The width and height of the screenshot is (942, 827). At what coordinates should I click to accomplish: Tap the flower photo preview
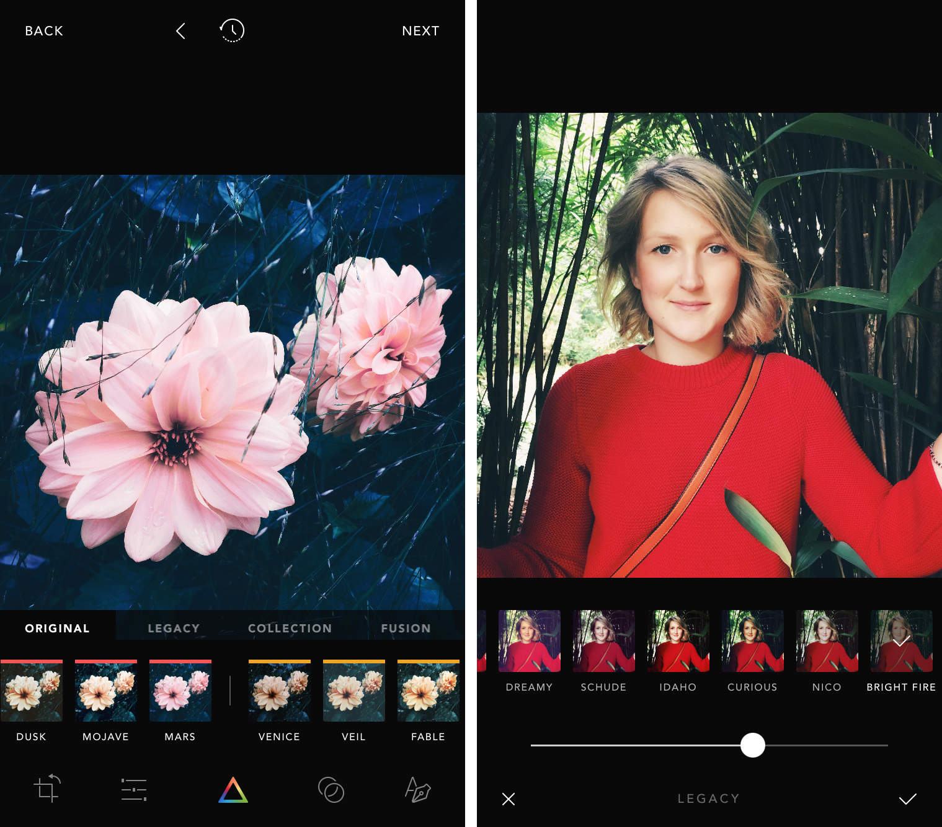click(233, 392)
